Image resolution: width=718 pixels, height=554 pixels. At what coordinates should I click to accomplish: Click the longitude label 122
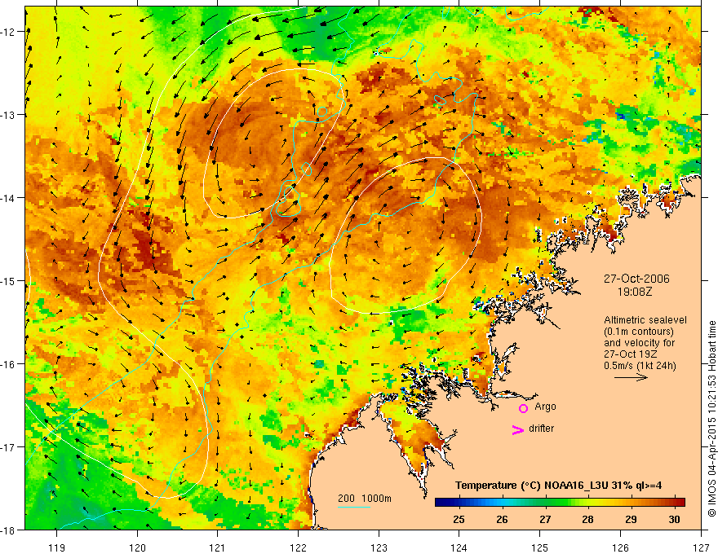tap(298, 547)
